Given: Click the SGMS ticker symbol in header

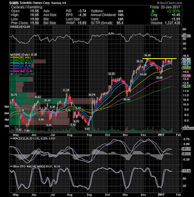Looking at the screenshot, I should pyautogui.click(x=14, y=3).
